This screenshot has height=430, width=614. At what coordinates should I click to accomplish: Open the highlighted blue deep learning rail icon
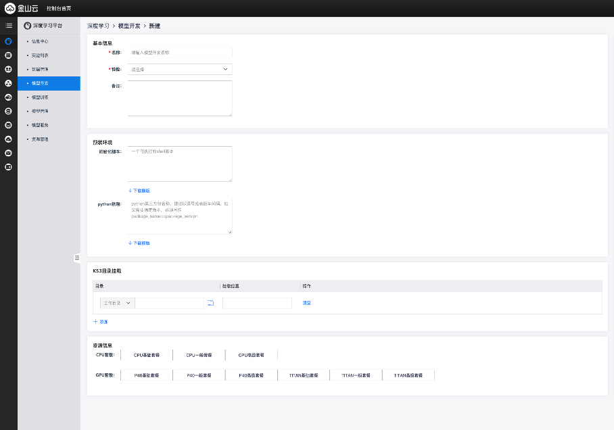click(8, 41)
